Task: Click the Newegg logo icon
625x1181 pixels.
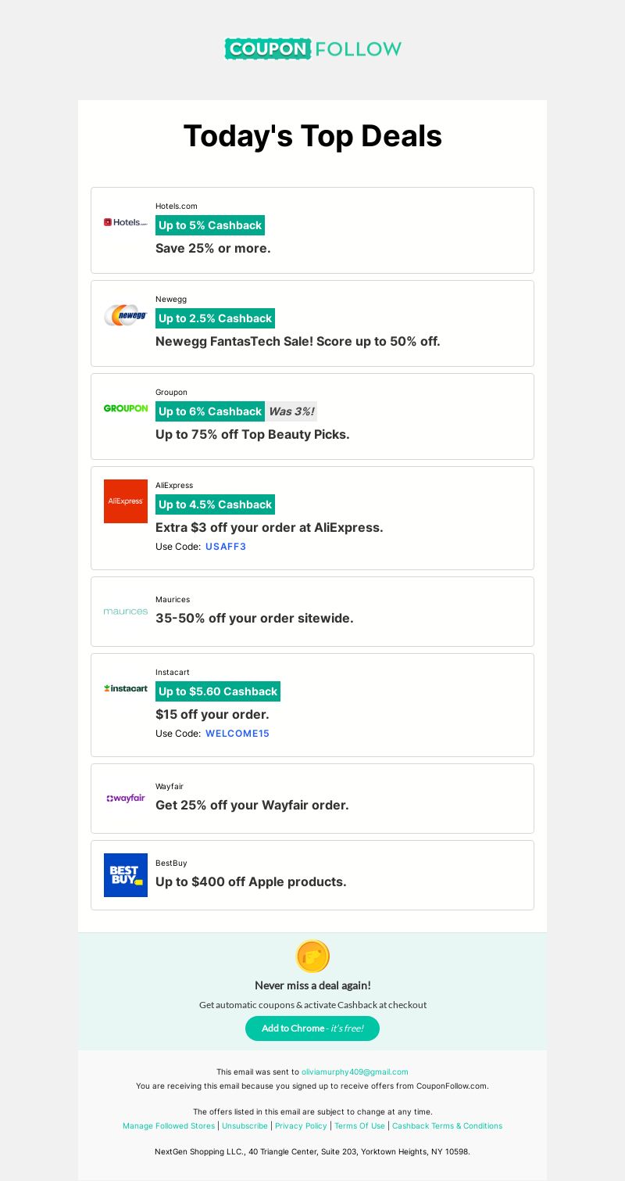Action: point(126,315)
